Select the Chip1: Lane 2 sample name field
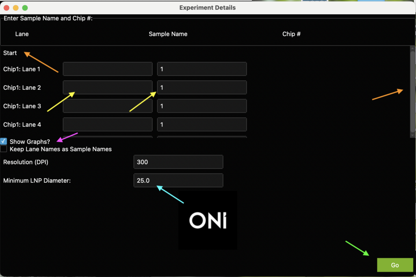The width and height of the screenshot is (416, 277). [x=107, y=87]
